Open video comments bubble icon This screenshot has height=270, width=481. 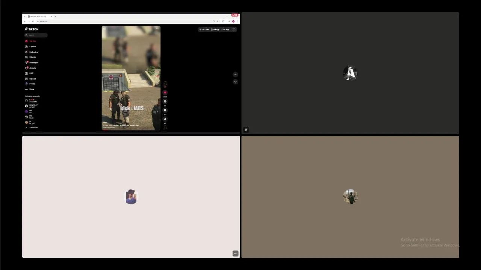tap(165, 101)
